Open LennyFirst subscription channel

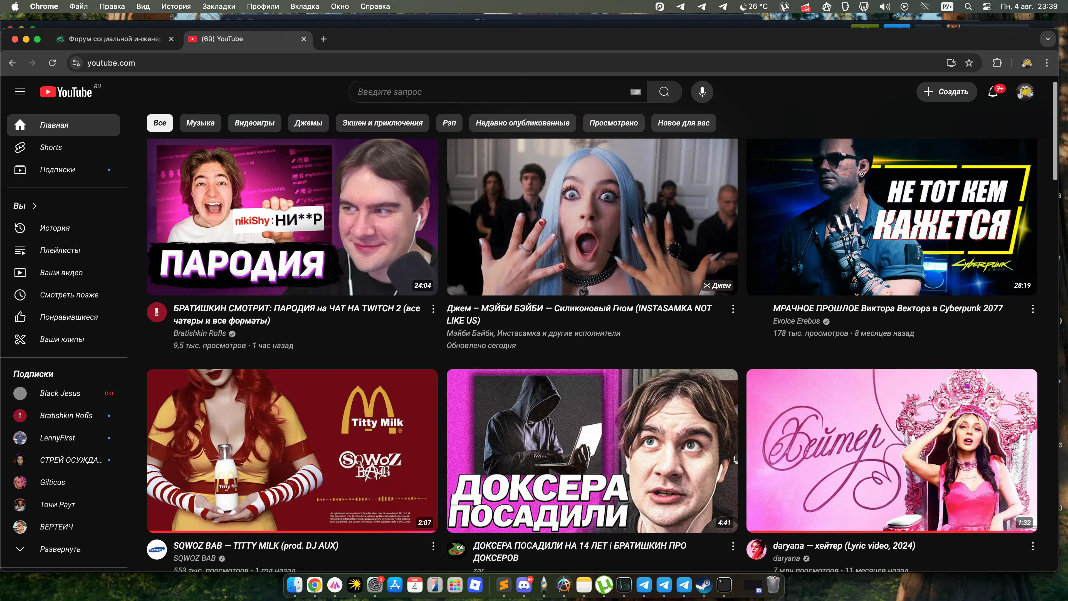[x=63, y=438]
